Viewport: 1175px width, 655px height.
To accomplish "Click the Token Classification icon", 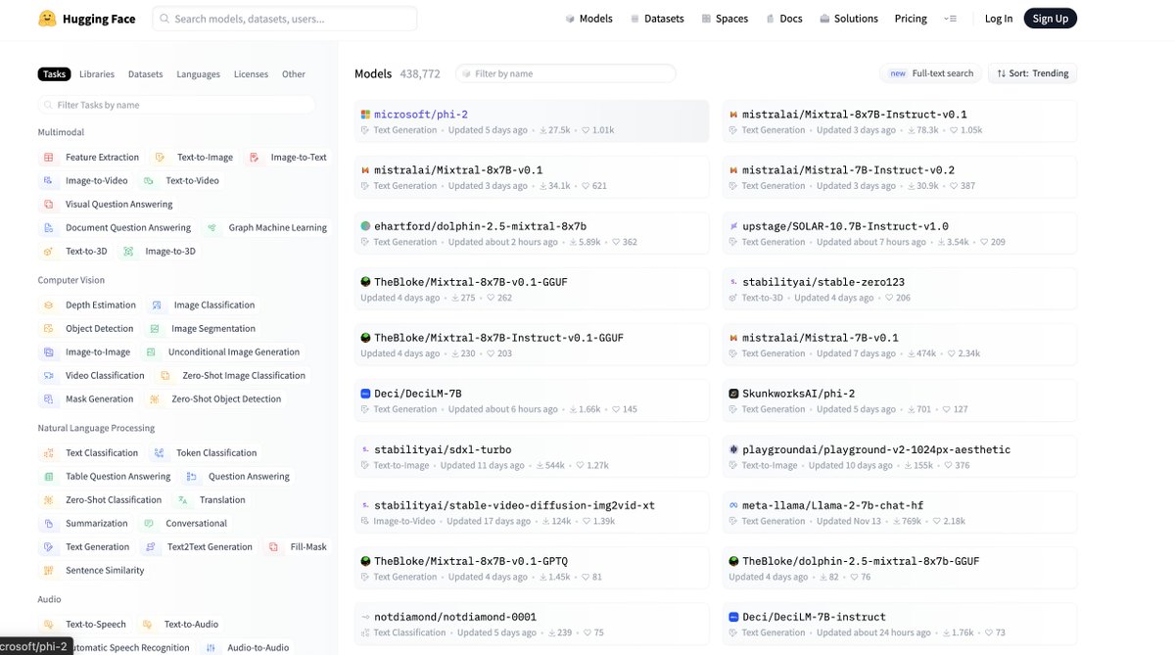I will pos(159,453).
